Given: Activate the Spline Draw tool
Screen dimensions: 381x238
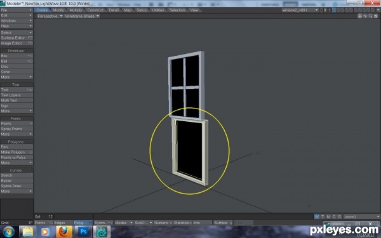Looking at the screenshot, I should (x=17, y=186).
